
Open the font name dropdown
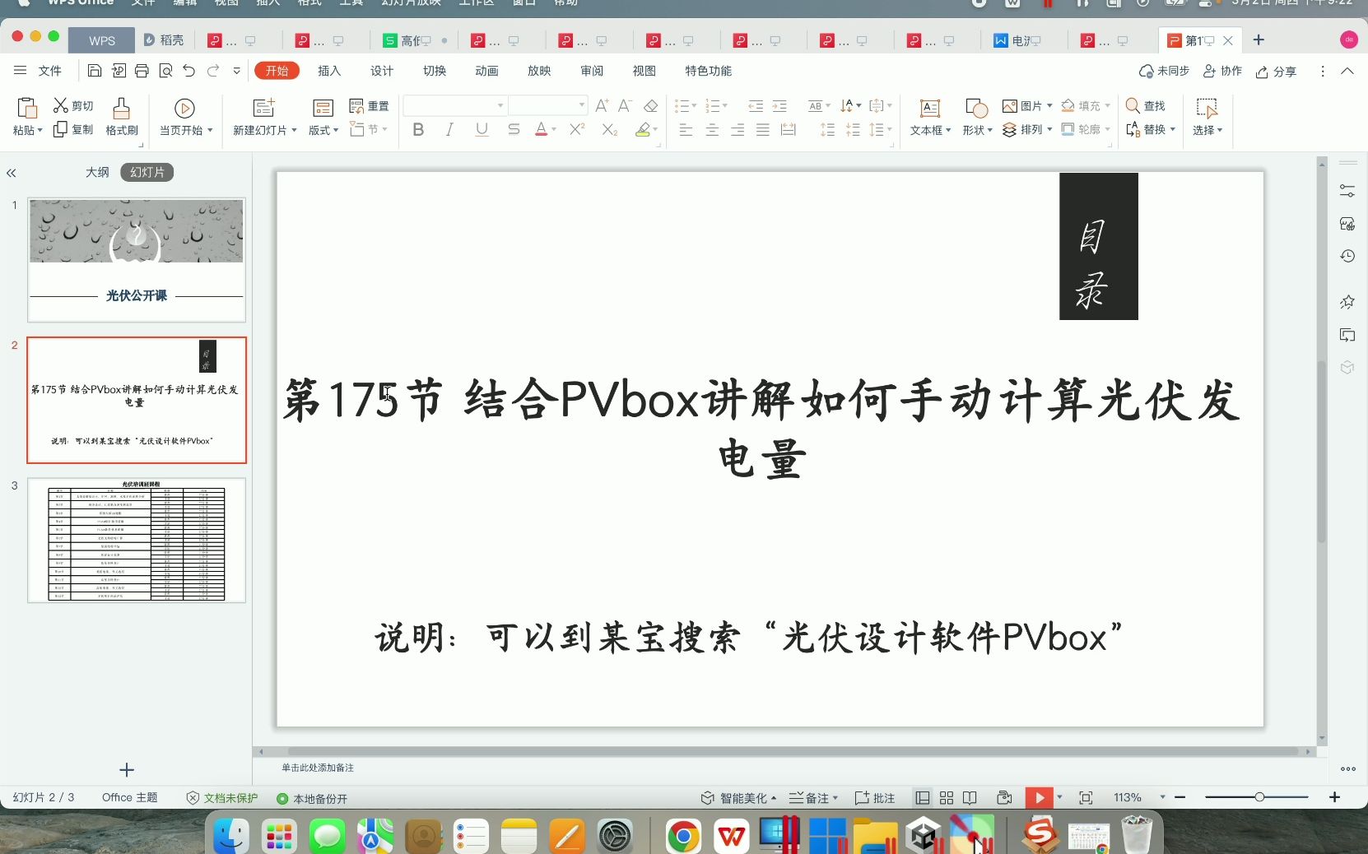[x=500, y=105]
